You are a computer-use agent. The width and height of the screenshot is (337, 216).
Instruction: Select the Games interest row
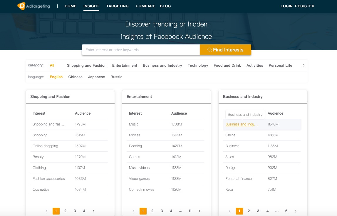[x=165, y=157]
